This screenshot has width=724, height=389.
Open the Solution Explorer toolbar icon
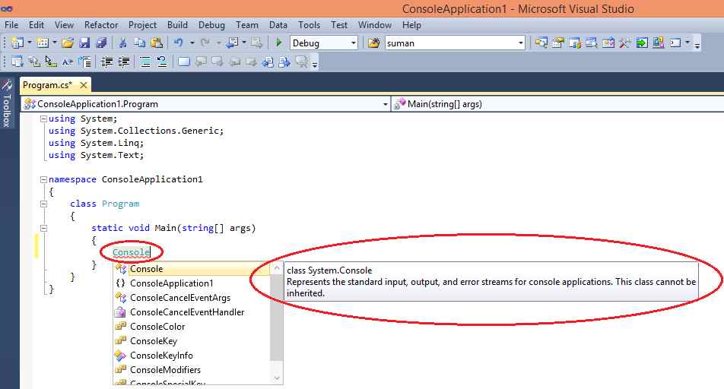pos(541,43)
